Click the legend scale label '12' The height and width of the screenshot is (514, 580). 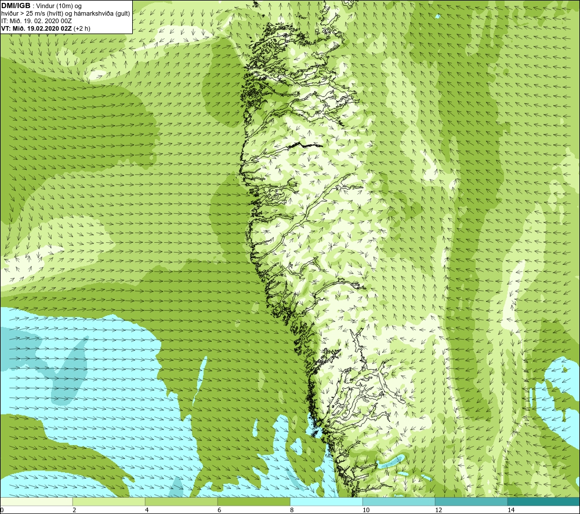click(x=438, y=510)
